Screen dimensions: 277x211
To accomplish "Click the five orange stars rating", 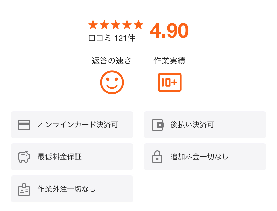I will point(116,25).
